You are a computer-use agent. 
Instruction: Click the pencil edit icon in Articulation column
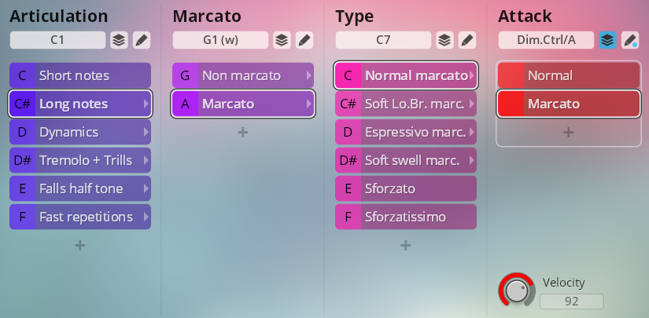141,40
